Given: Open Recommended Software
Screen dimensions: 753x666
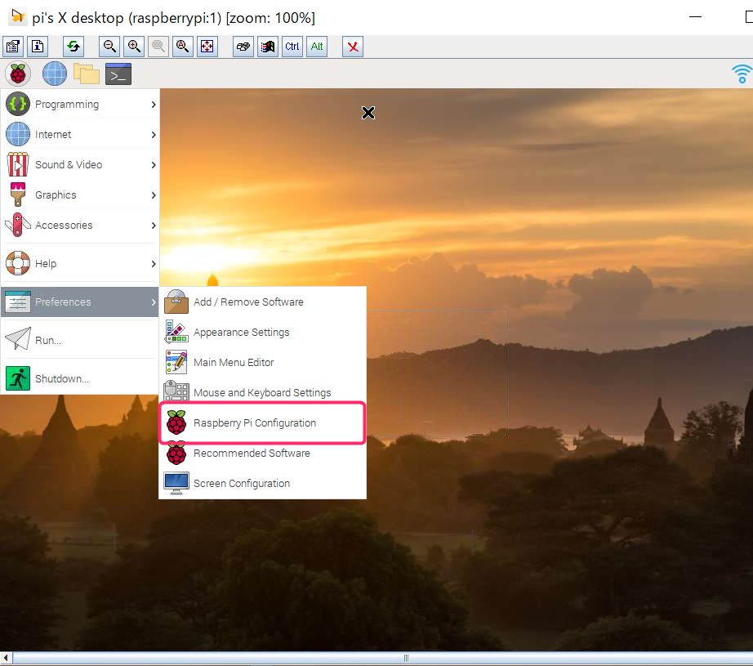Looking at the screenshot, I should coord(263,454).
